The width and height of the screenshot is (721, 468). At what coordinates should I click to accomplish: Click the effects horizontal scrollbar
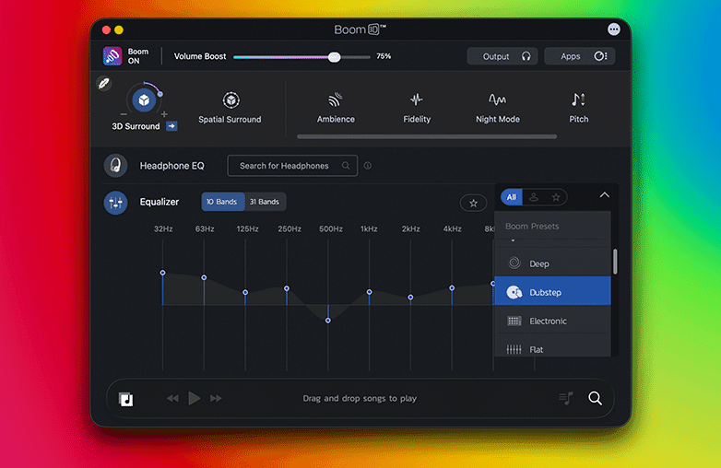click(427, 136)
